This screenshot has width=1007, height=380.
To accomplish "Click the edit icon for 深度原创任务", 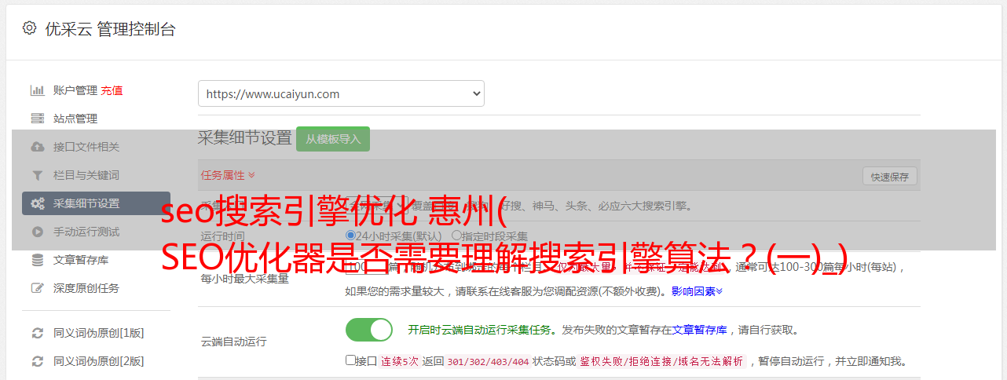I will click(37, 288).
